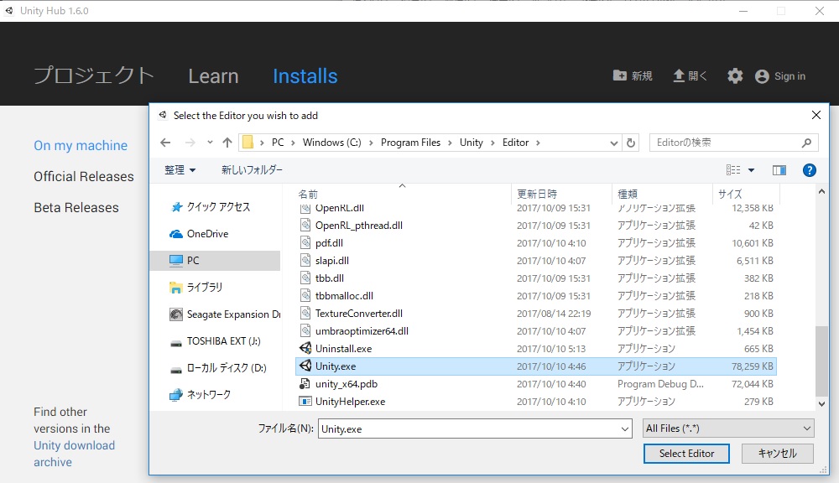The height and width of the screenshot is (483, 839).
Task: Open Unity Hub settings gear
Action: click(735, 76)
